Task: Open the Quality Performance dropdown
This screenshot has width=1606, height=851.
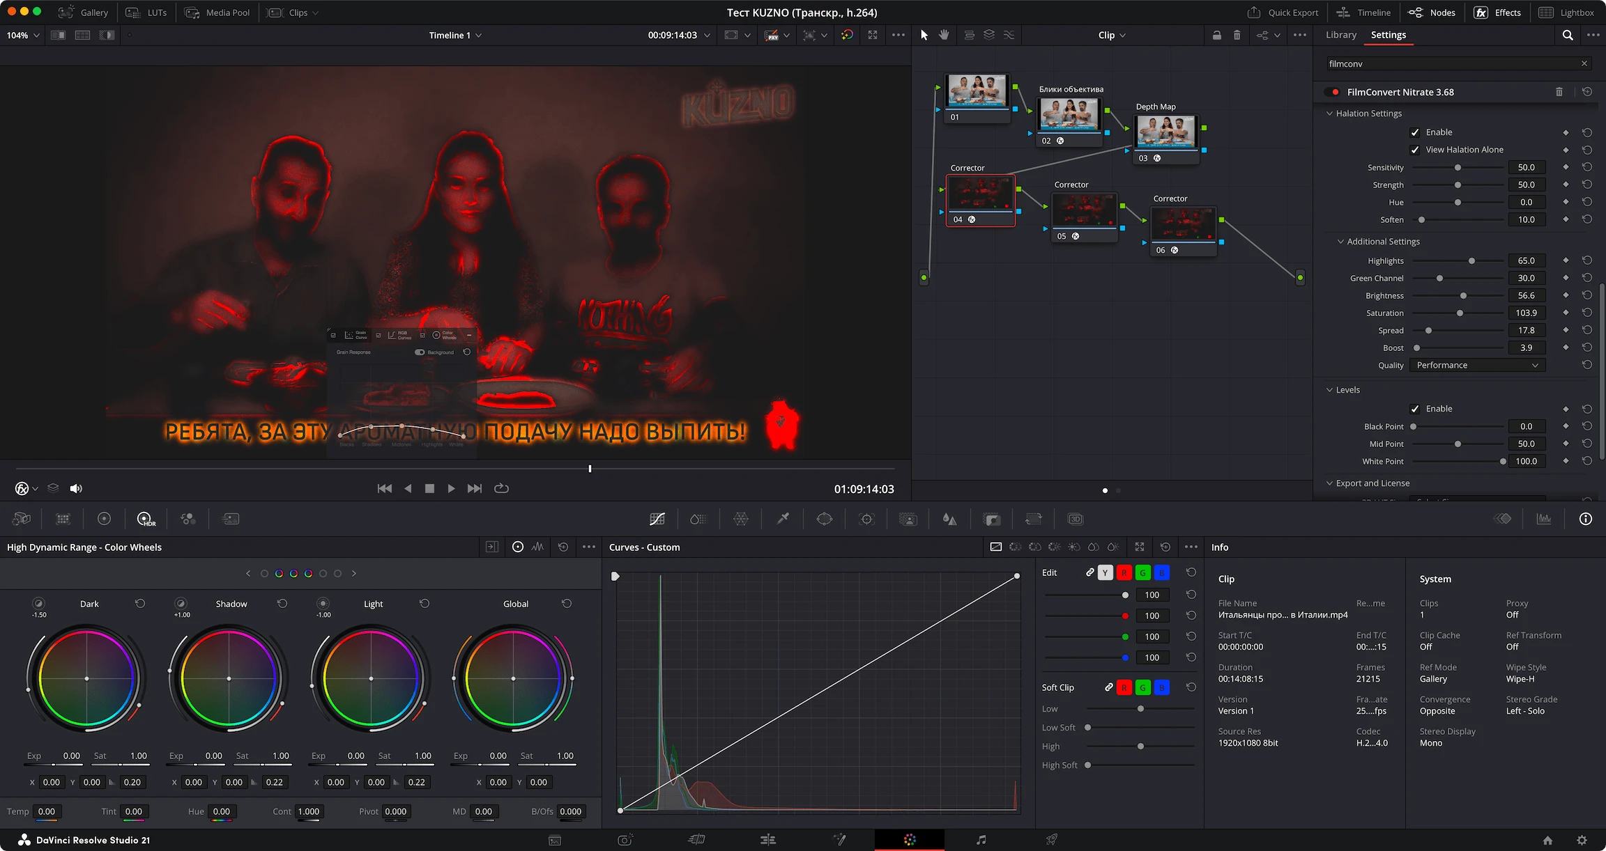Action: 1477,365
